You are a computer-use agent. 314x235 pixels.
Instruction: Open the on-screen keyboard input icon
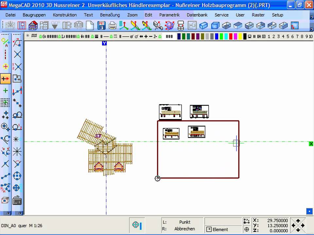click(17, 200)
